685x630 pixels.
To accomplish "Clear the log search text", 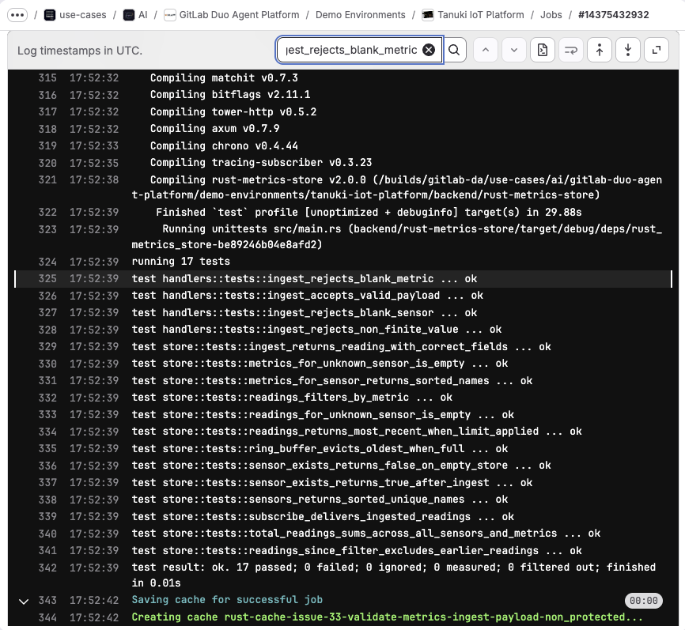I will (429, 51).
